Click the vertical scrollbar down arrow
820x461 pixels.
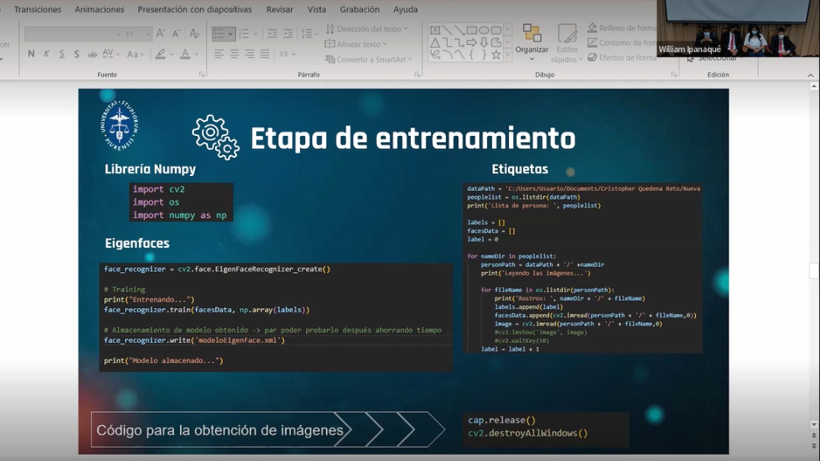point(814,424)
